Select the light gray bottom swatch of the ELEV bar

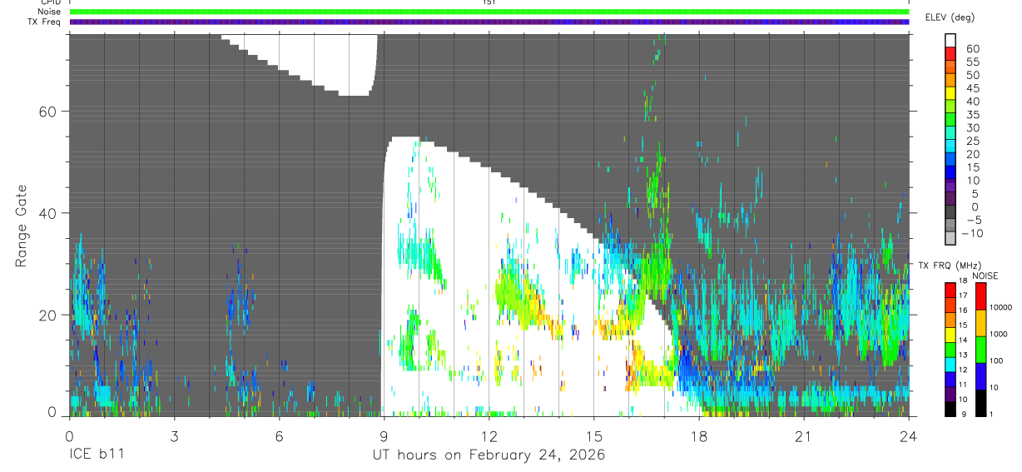click(x=951, y=239)
